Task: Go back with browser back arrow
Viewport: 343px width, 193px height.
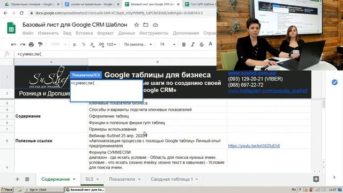Action: (5, 13)
